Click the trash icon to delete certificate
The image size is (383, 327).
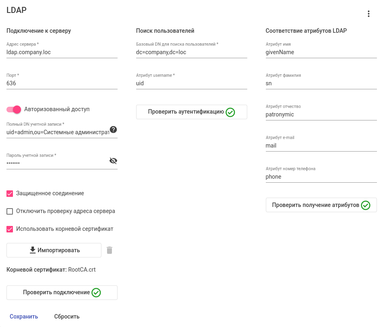coord(109,250)
